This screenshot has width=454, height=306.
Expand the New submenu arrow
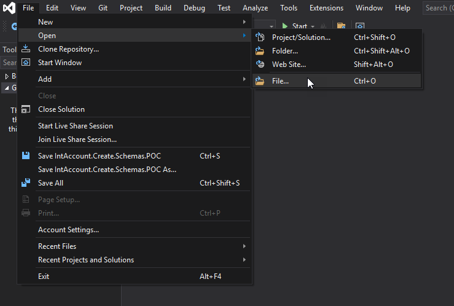point(245,22)
